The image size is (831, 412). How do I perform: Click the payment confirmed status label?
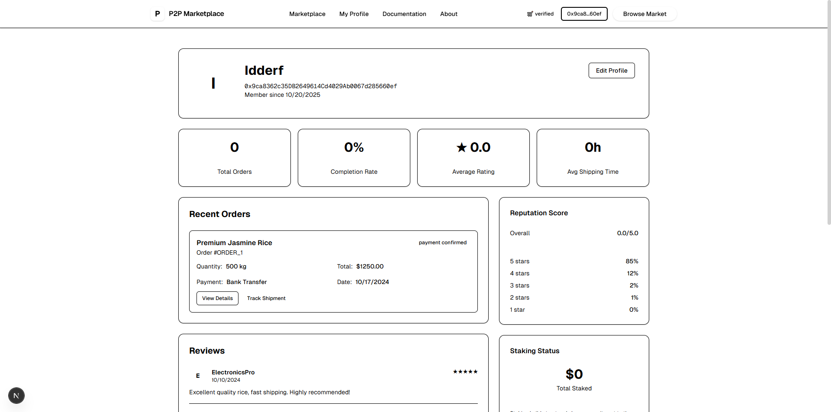[442, 243]
